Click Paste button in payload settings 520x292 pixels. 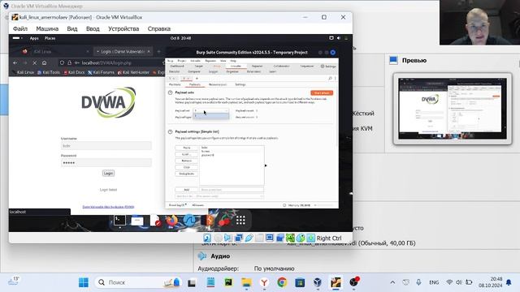tap(187, 148)
